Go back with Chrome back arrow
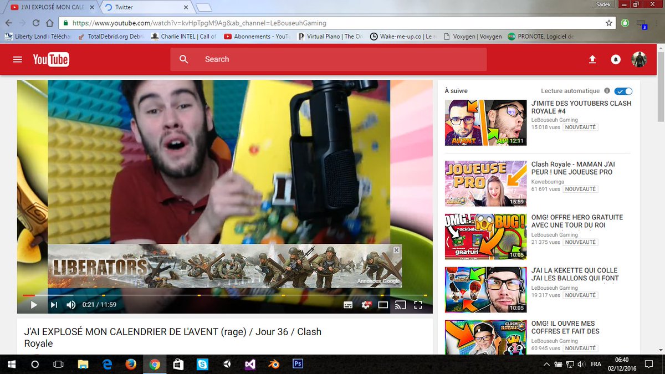This screenshot has width=665, height=374. coord(8,23)
